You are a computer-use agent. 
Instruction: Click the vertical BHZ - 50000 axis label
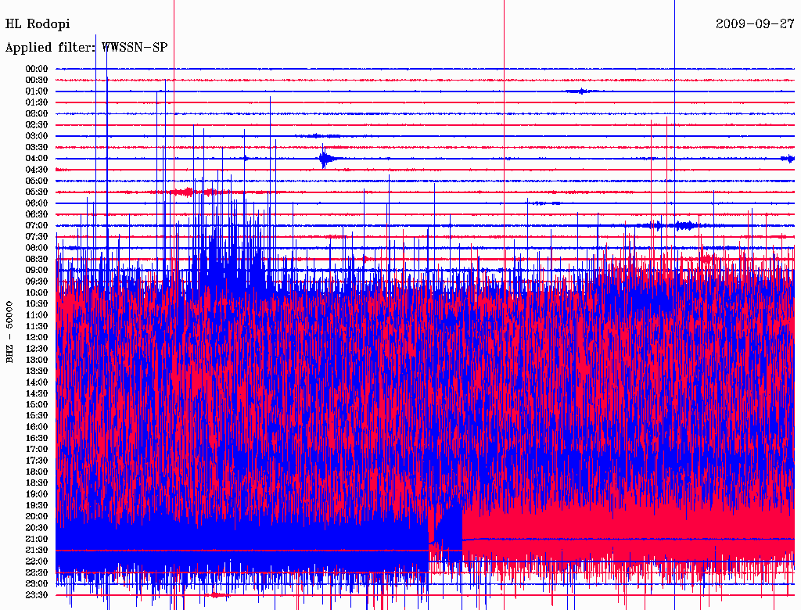[10, 332]
